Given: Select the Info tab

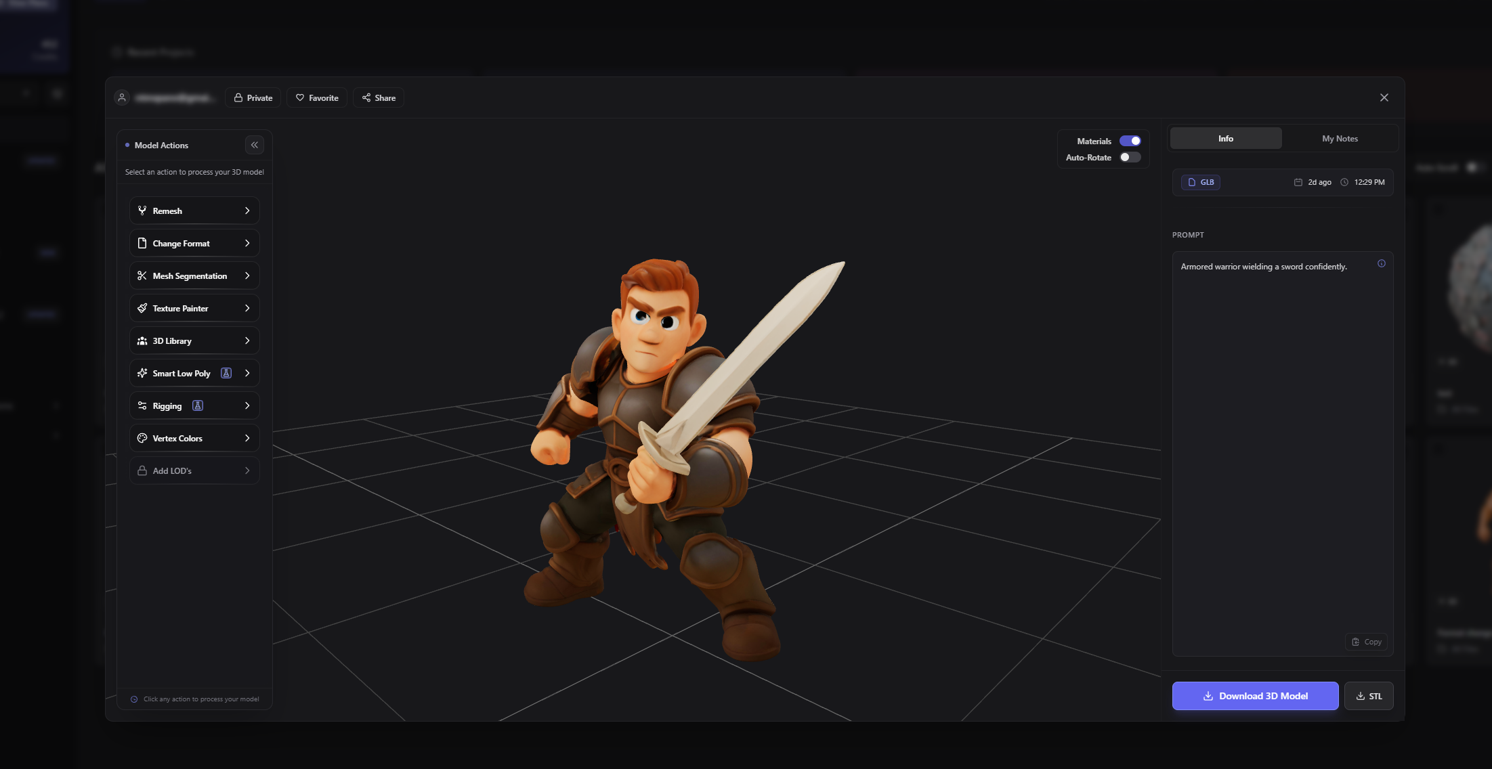Looking at the screenshot, I should tap(1225, 138).
